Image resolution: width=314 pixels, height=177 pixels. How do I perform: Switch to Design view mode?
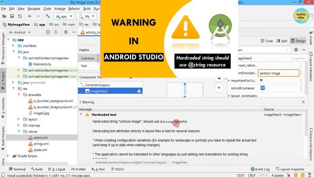pyautogui.click(x=298, y=41)
